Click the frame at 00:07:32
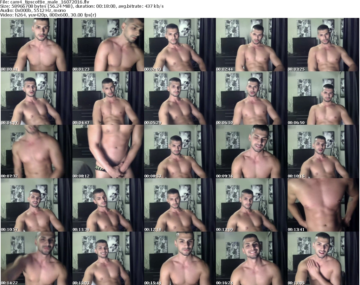Image resolution: width=360 pixels, height=285 pixels. pyautogui.click(x=36, y=152)
